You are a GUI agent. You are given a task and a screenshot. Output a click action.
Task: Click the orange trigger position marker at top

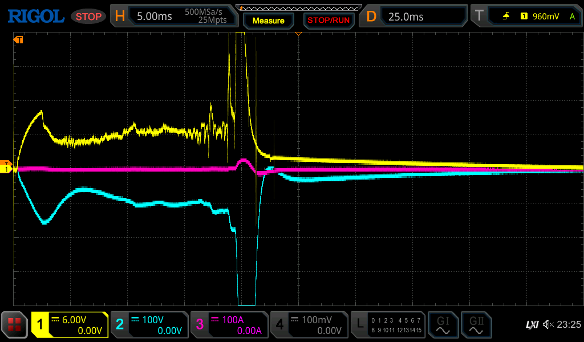coord(298,34)
